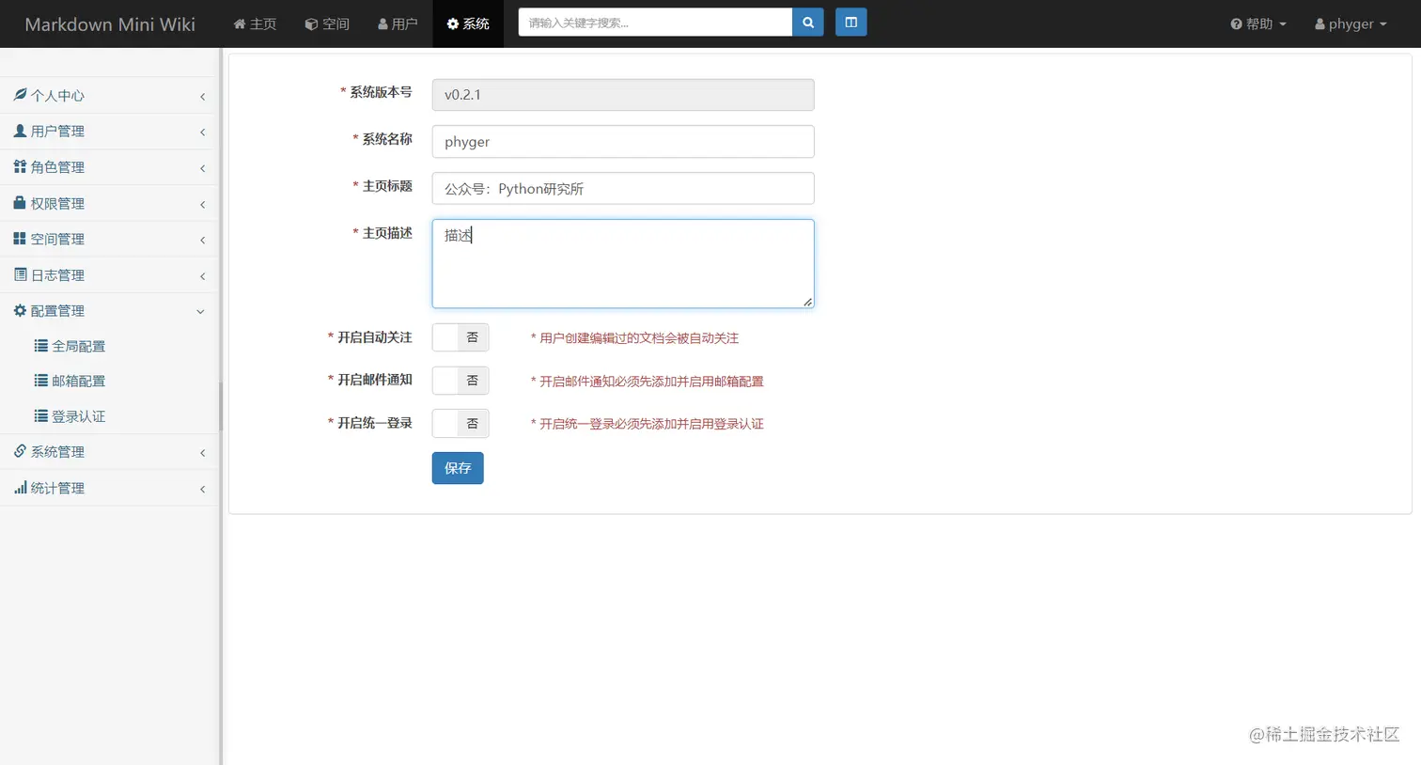The width and height of the screenshot is (1421, 765).
Task: Open 系统管理 in the sidebar
Action: tap(109, 451)
